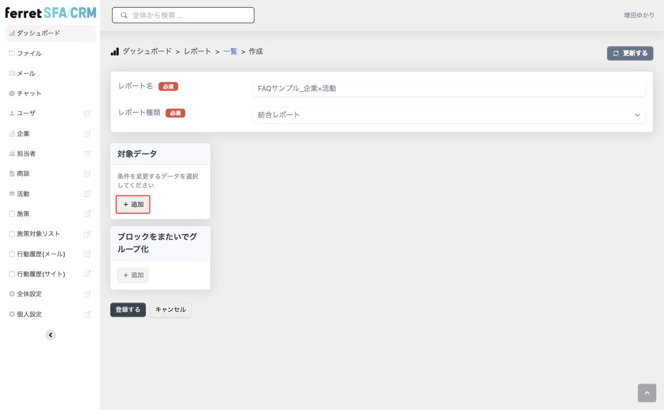Collapse the sidebar with the chevron button
This screenshot has width=664, height=410.
coord(51,335)
